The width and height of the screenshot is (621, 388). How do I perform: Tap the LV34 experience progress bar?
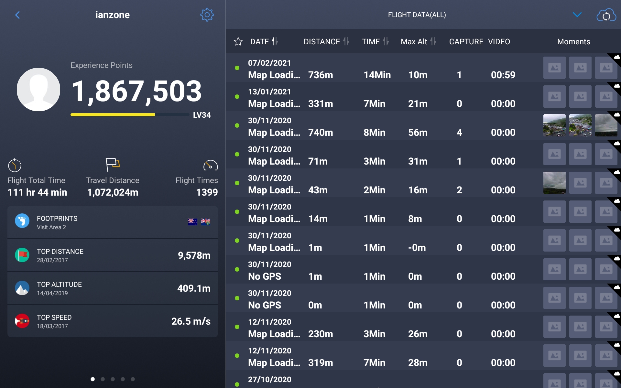click(130, 114)
